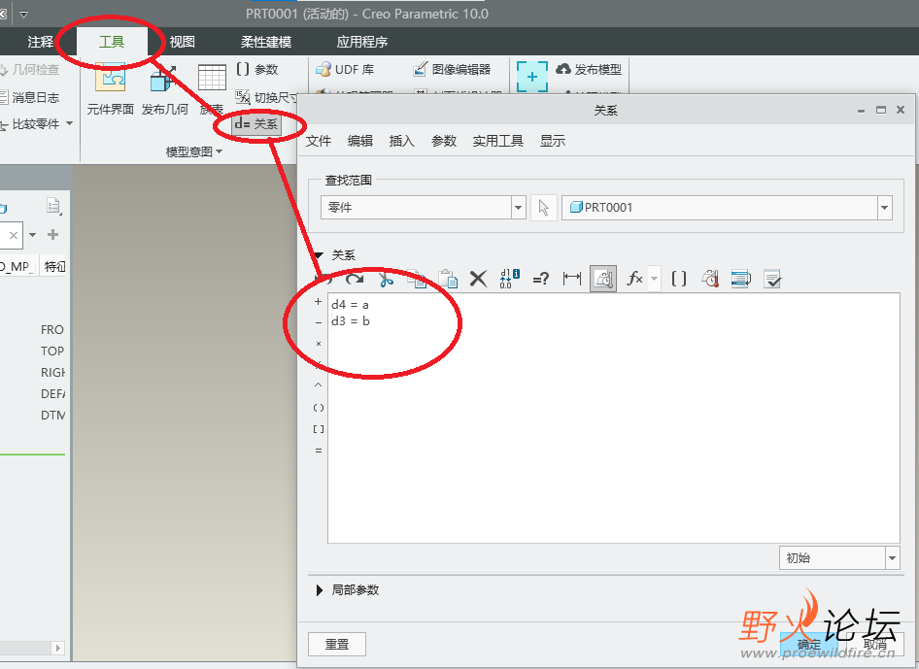Click the paste clipboard icon

448,279
